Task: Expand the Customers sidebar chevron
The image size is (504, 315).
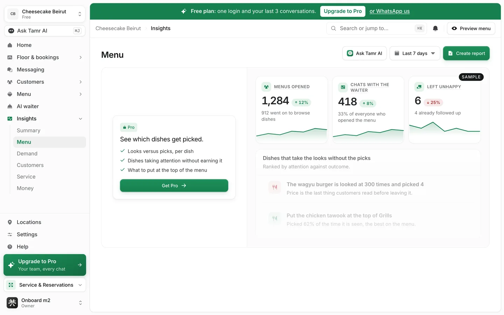Action: coord(80,82)
